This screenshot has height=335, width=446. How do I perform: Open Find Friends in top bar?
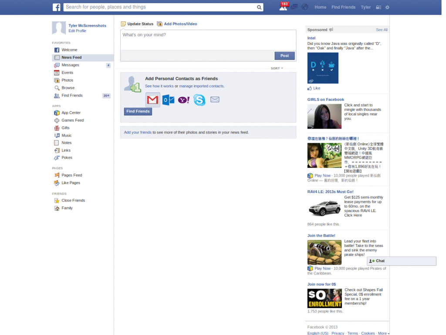coord(343,7)
